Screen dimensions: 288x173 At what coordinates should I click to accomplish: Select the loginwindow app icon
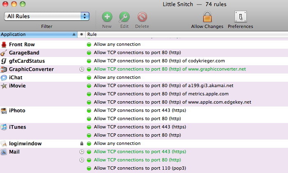[4, 144]
